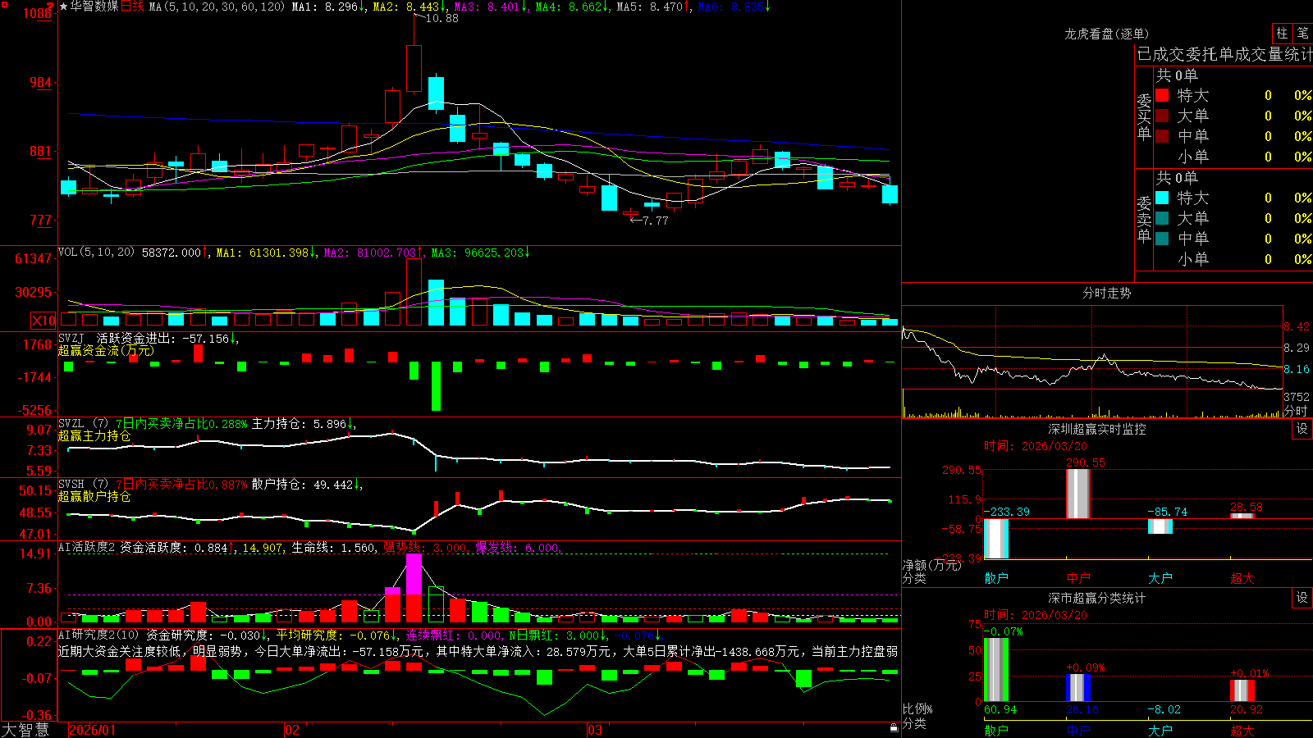The width and height of the screenshot is (1313, 738).
Task: Click the star icon before 华智数媒
Action: tap(63, 7)
